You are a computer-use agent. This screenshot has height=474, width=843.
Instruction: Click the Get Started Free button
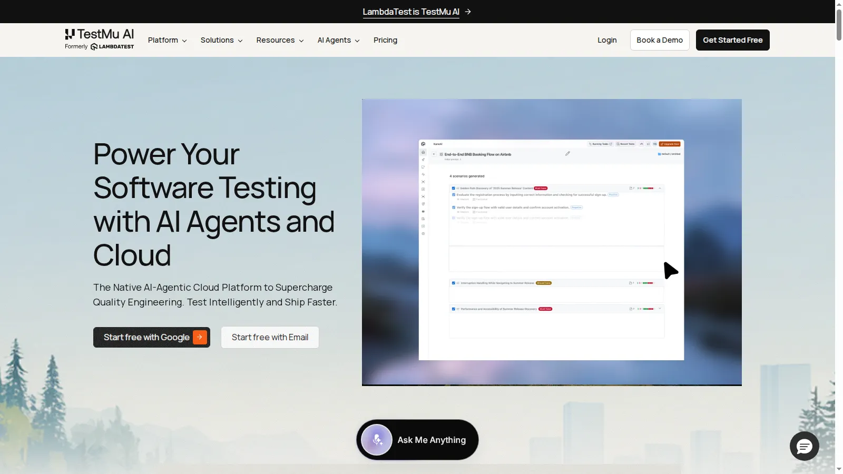click(x=733, y=40)
